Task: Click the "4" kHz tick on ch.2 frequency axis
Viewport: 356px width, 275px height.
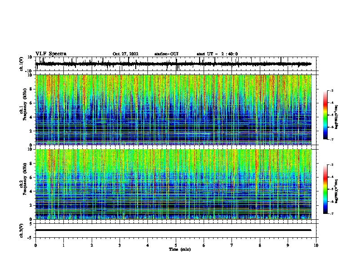Action: [x=31, y=191]
